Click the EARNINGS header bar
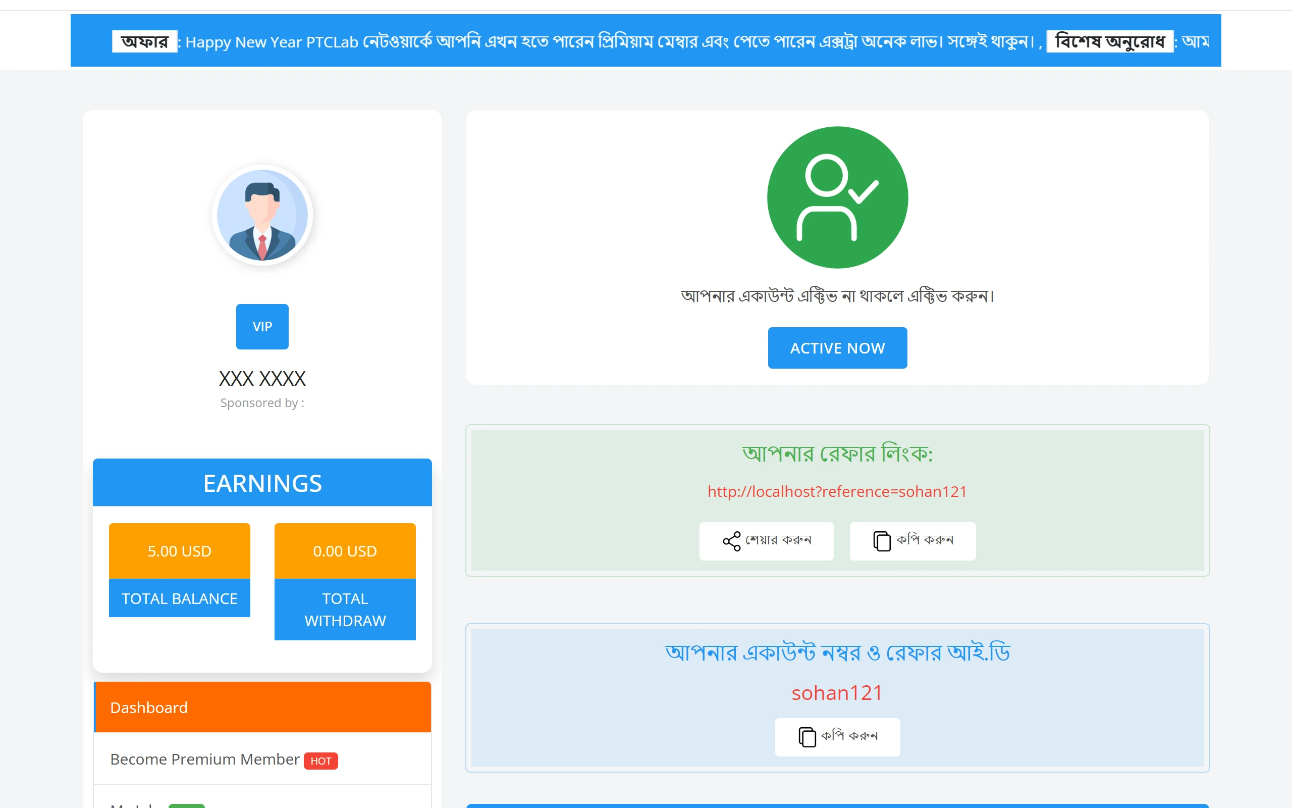 pyautogui.click(x=262, y=483)
